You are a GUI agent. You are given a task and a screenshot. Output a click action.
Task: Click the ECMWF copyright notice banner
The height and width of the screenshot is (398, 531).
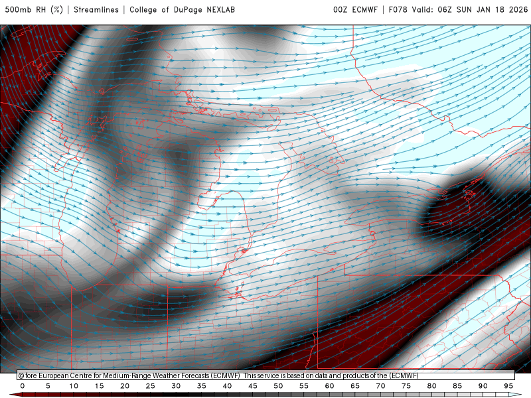click(266, 375)
